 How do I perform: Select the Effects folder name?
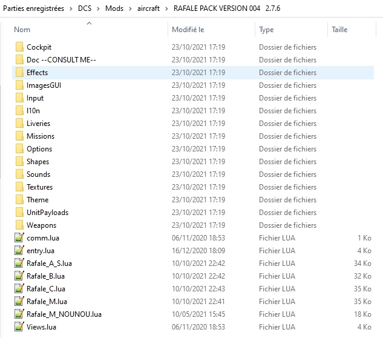click(x=37, y=73)
